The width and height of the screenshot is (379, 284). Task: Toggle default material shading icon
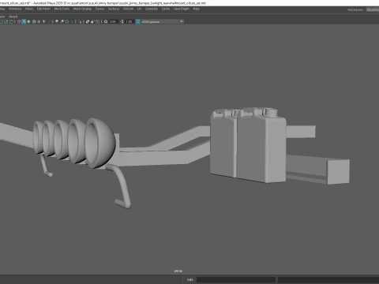click(x=29, y=21)
